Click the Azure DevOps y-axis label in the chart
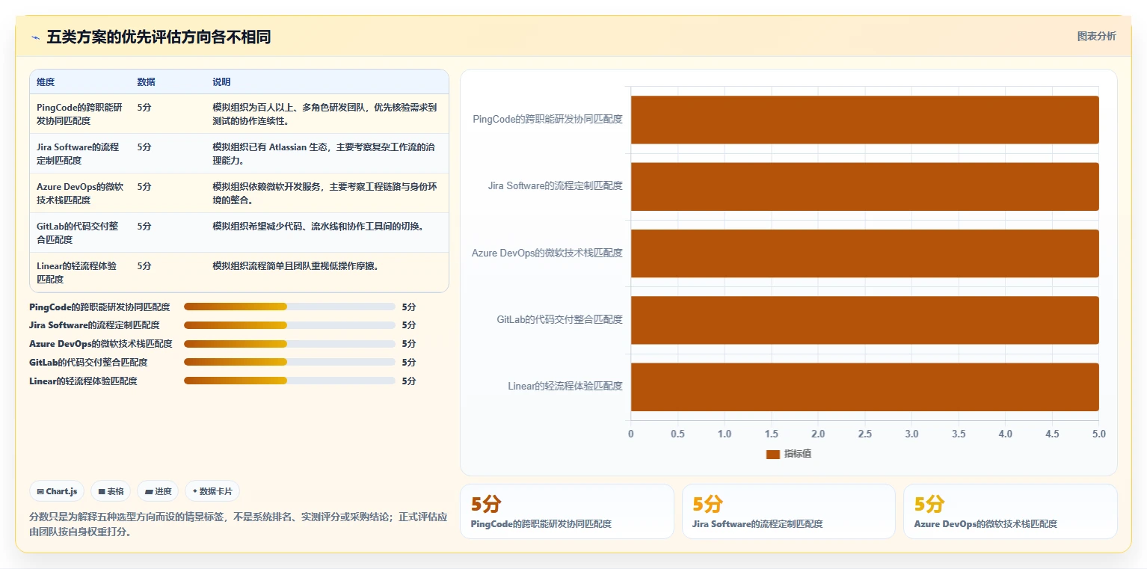Viewport: 1147px width, 569px height. click(547, 253)
